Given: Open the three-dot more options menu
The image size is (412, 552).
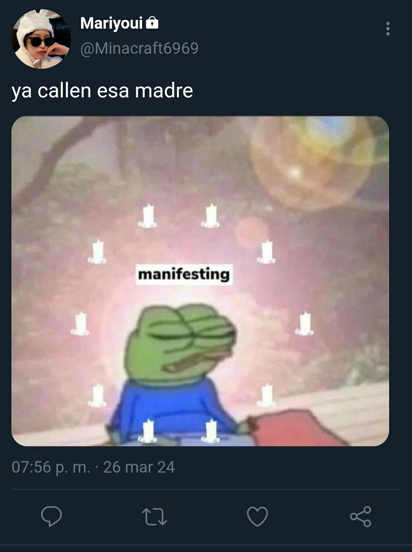Looking at the screenshot, I should click(388, 29).
